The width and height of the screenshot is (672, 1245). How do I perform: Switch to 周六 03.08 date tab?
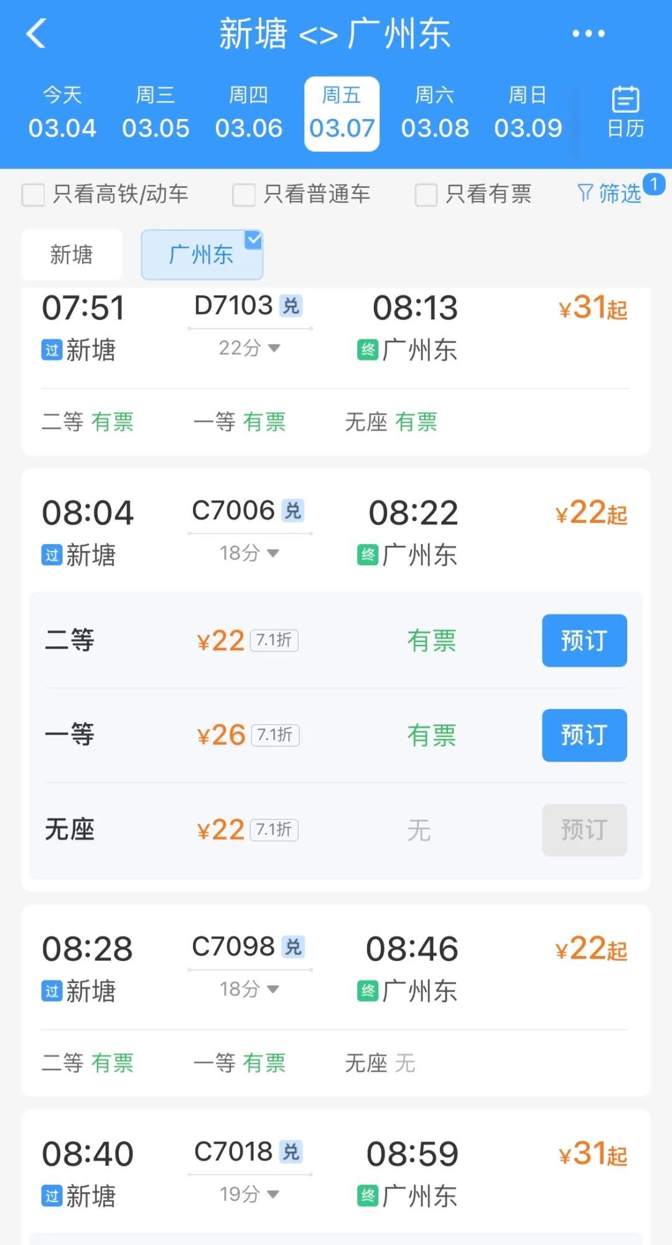pyautogui.click(x=434, y=113)
